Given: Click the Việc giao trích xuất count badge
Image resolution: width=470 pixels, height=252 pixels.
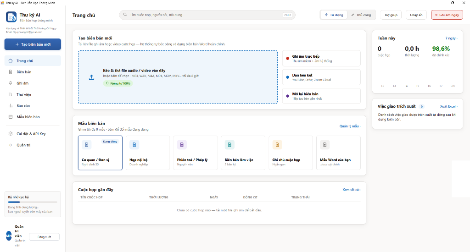Looking at the screenshot, I should point(422,107).
